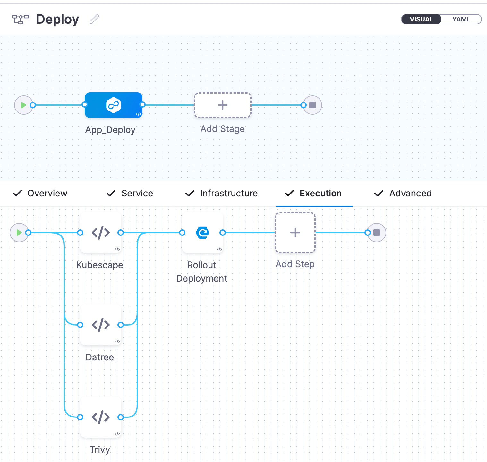Click the input connector of Kubescape step
Viewport: 487px width, 462px height.
(80, 233)
